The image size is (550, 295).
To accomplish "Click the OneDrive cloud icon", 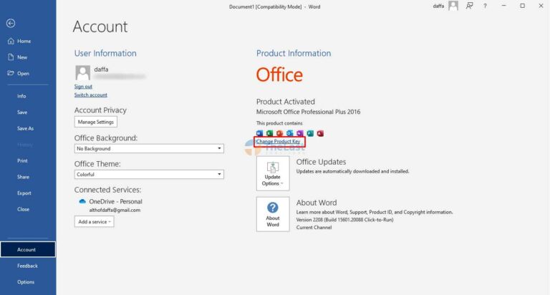I will tap(82, 201).
